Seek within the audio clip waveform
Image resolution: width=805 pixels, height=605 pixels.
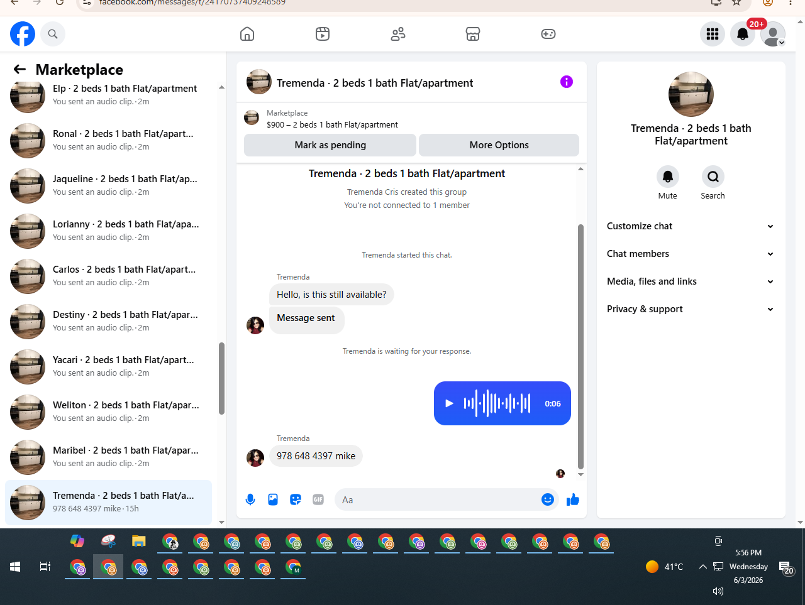point(497,403)
